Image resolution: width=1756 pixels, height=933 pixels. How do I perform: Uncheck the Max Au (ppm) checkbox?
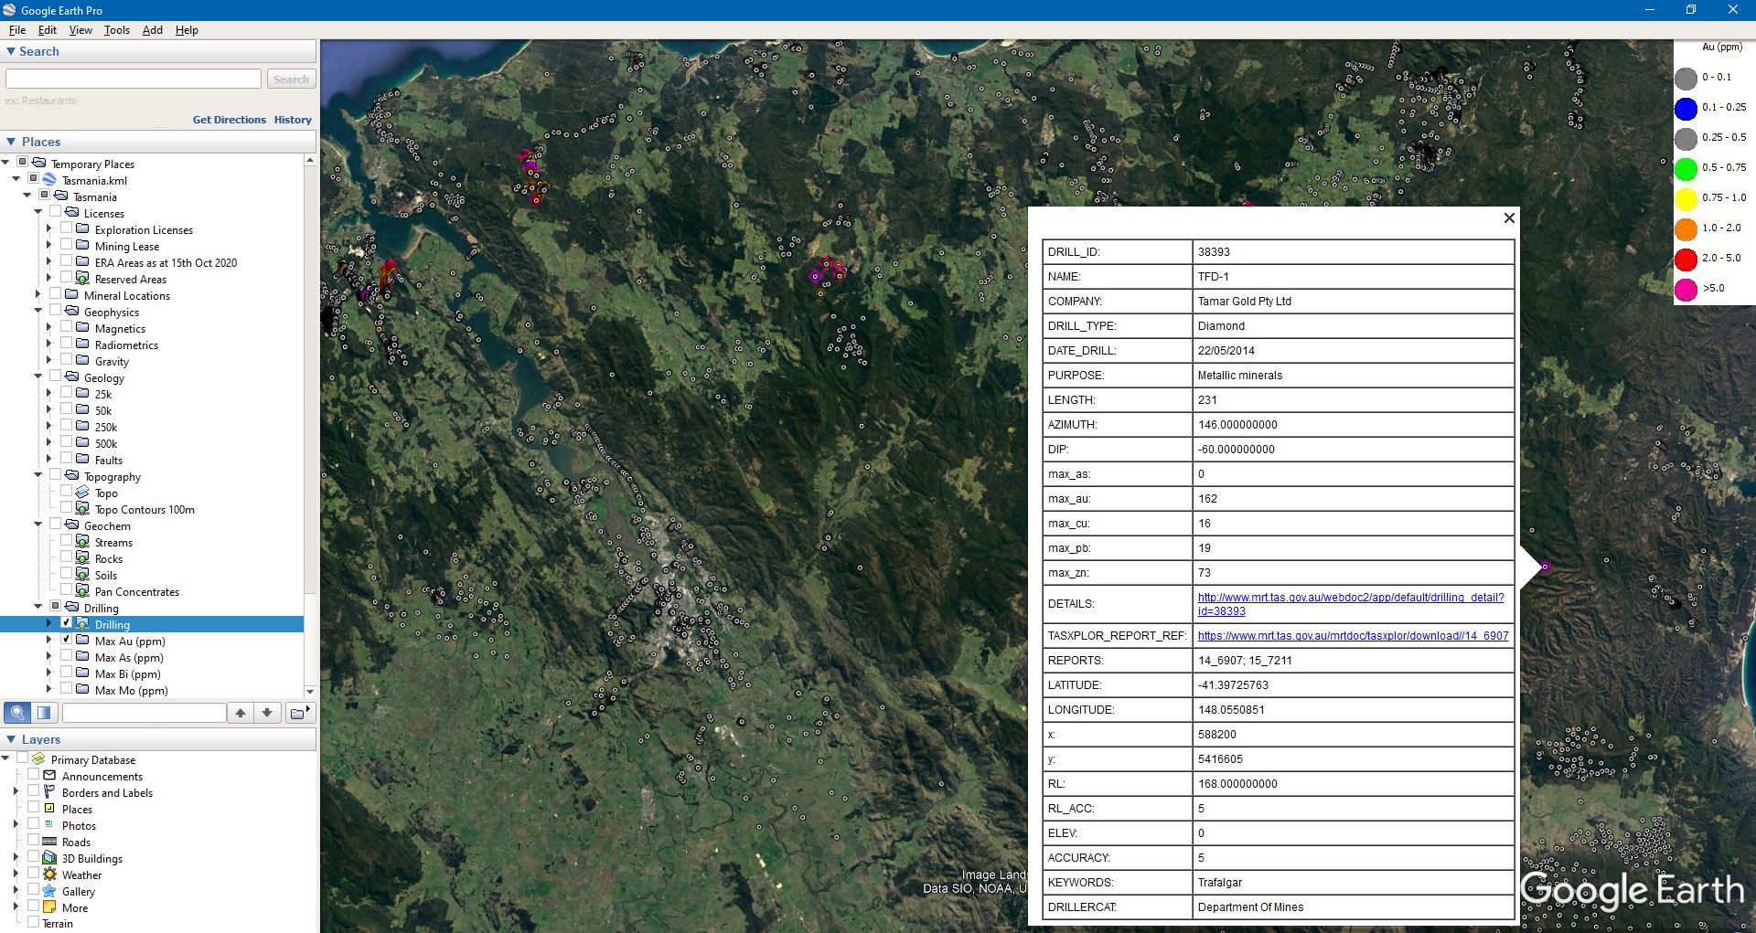click(67, 640)
